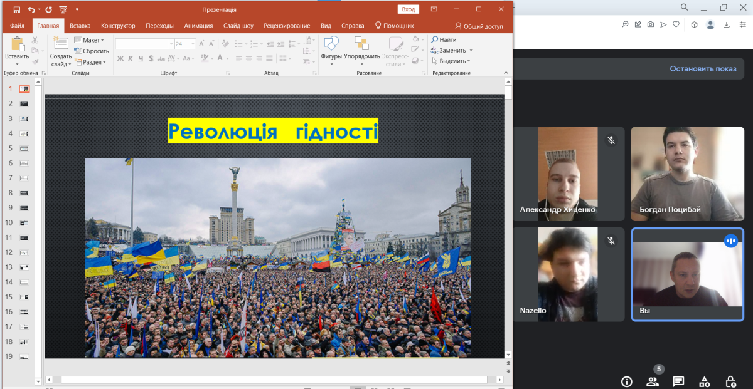Select slide 5 thumbnail in panel
This screenshot has width=753, height=389.
(24, 148)
